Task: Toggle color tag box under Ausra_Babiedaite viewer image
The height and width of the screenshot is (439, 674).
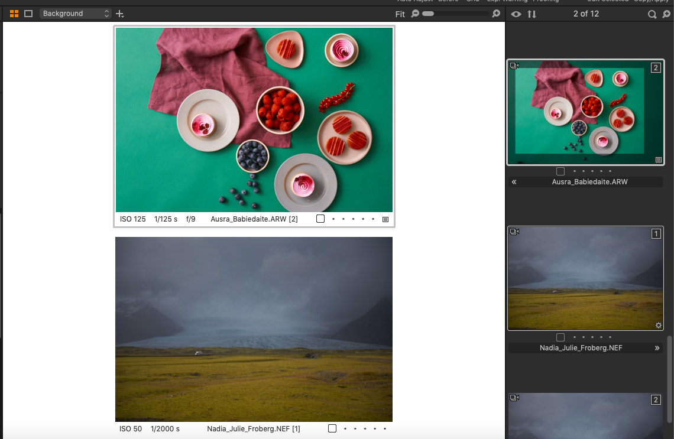Action: (x=320, y=219)
